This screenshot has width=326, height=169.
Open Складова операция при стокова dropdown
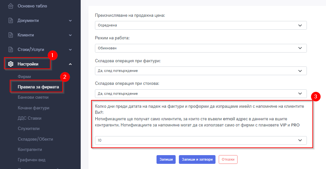coord(201,94)
